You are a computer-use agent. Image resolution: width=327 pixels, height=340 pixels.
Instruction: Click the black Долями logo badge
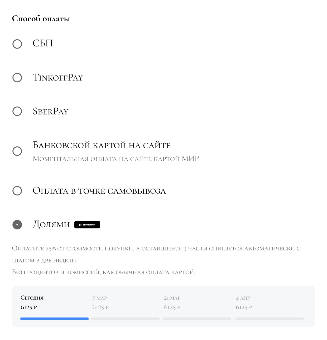(87, 225)
